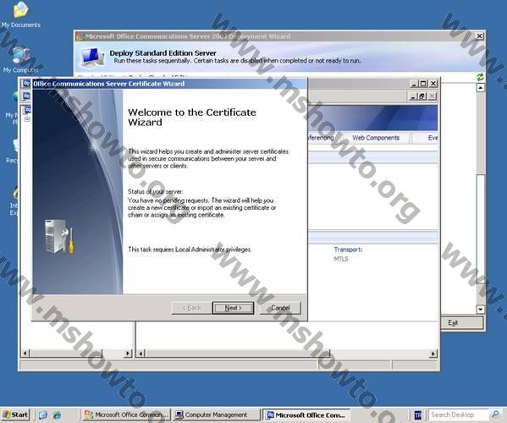Click the desktop search magnifier icon
507x423 pixels.
click(495, 415)
